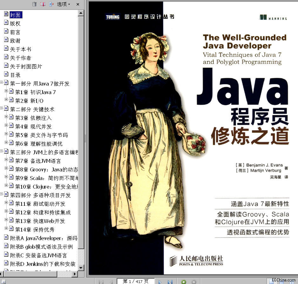
Task: Expand 第5章 类文件与字节码
Action: pos(6,134)
